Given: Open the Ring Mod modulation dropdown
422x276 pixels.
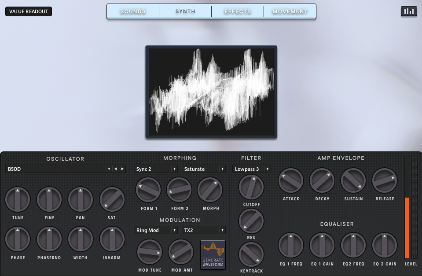Looking at the screenshot, I should coord(156,230).
